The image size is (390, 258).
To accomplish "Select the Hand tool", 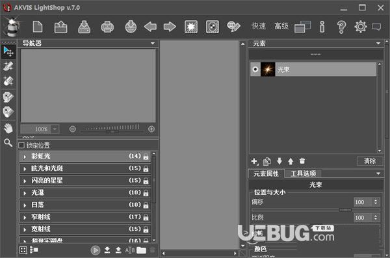I will 8,129.
